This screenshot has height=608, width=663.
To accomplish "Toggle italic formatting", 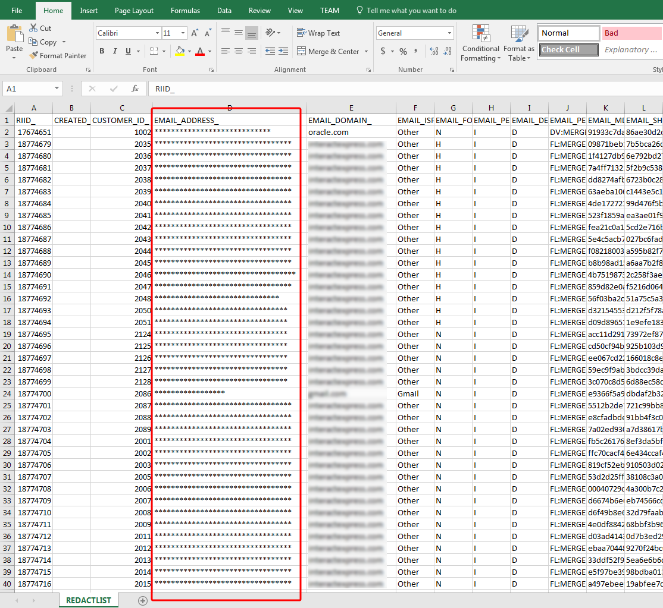I will point(114,51).
